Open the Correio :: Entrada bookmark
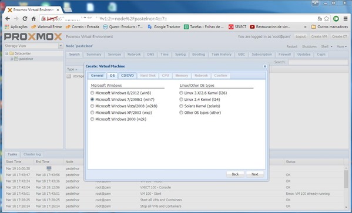 point(82,26)
